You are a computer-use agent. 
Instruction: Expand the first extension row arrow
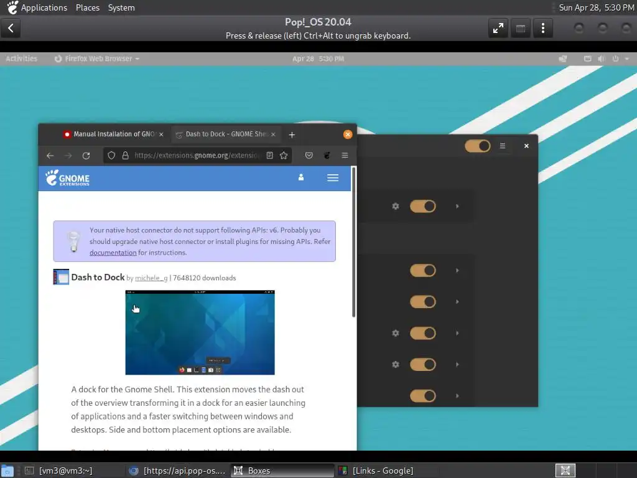(457, 206)
